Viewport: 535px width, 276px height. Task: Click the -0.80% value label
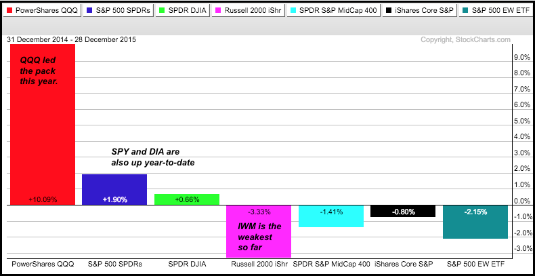click(x=403, y=212)
